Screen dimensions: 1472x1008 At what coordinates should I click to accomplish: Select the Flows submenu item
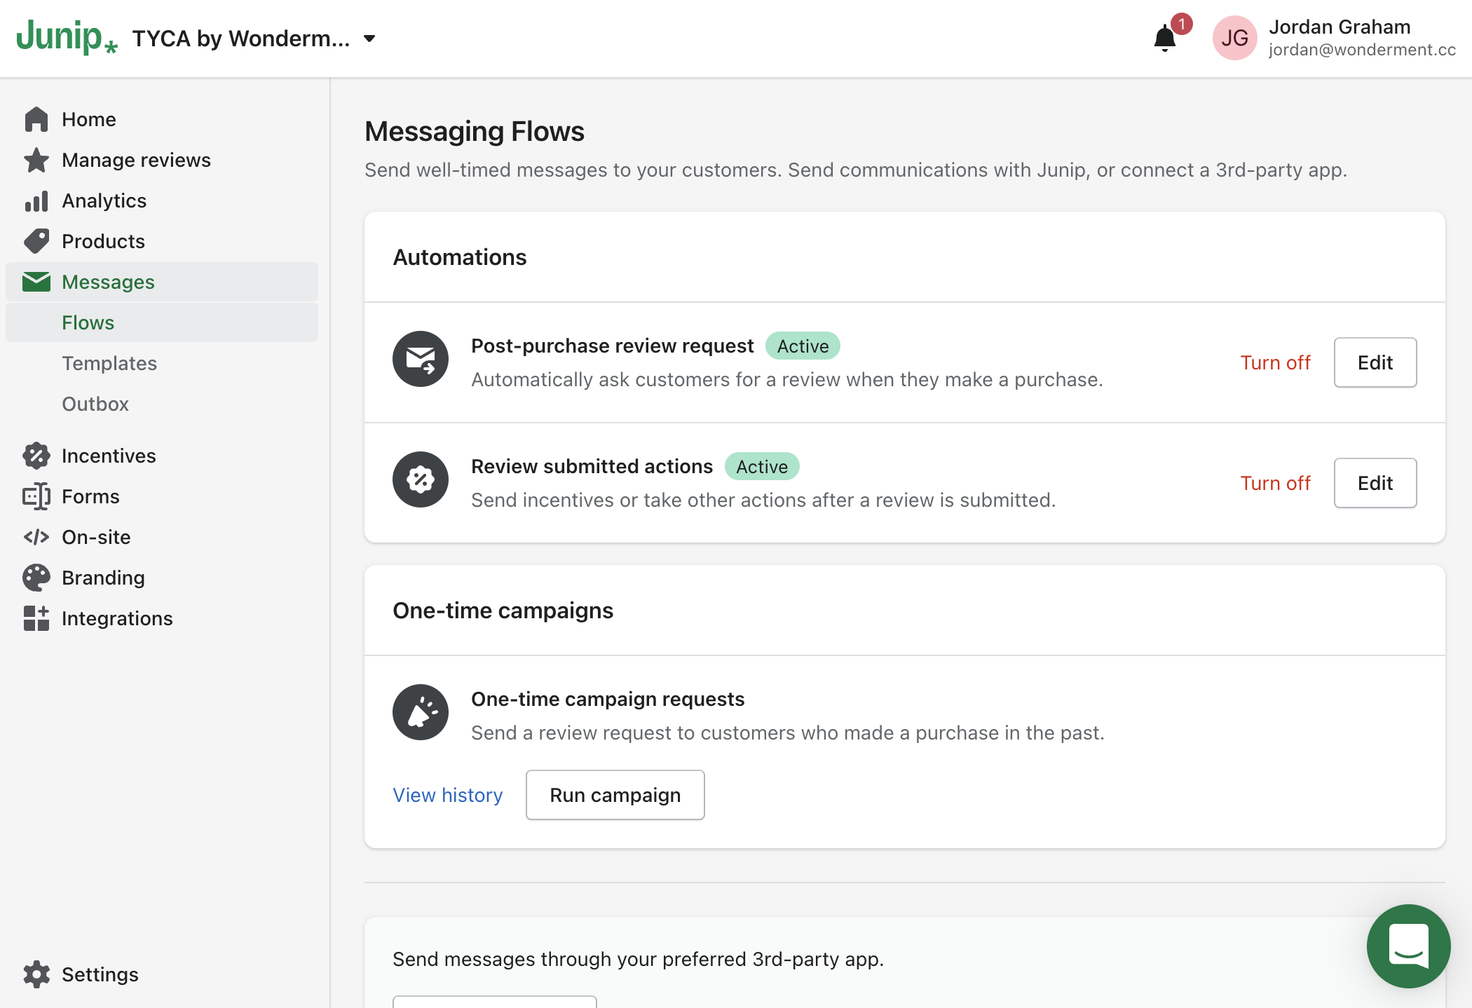(x=162, y=322)
